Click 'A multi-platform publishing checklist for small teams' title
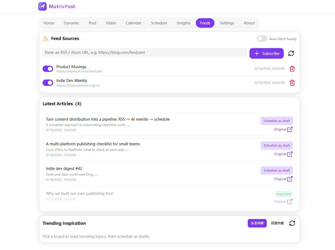The width and height of the screenshot is (335, 250). click(93, 144)
